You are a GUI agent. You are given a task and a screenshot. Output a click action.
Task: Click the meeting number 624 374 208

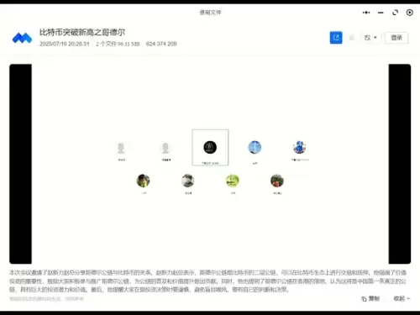point(161,44)
